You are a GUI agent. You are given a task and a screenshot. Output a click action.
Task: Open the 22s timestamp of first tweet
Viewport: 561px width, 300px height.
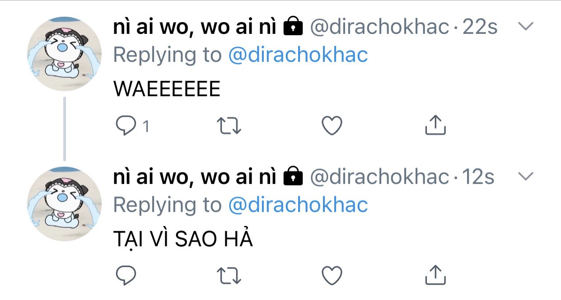tap(480, 28)
